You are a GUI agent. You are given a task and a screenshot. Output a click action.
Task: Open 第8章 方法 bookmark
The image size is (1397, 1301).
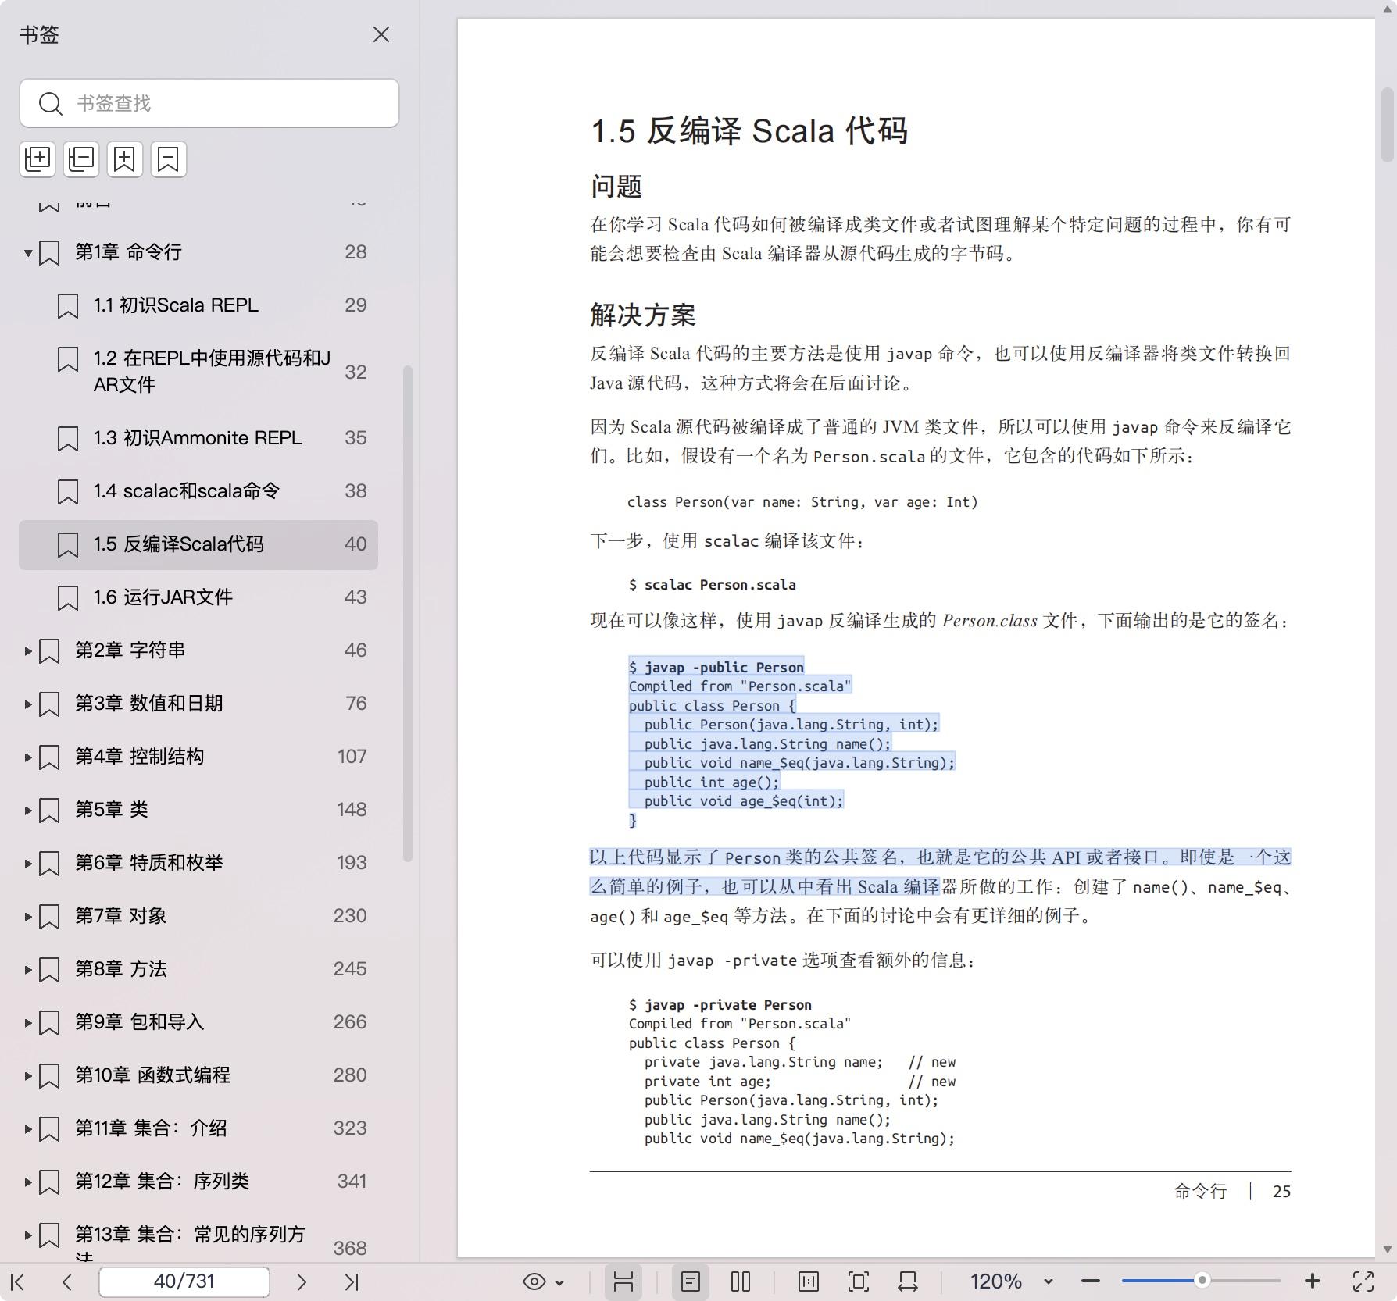[121, 969]
